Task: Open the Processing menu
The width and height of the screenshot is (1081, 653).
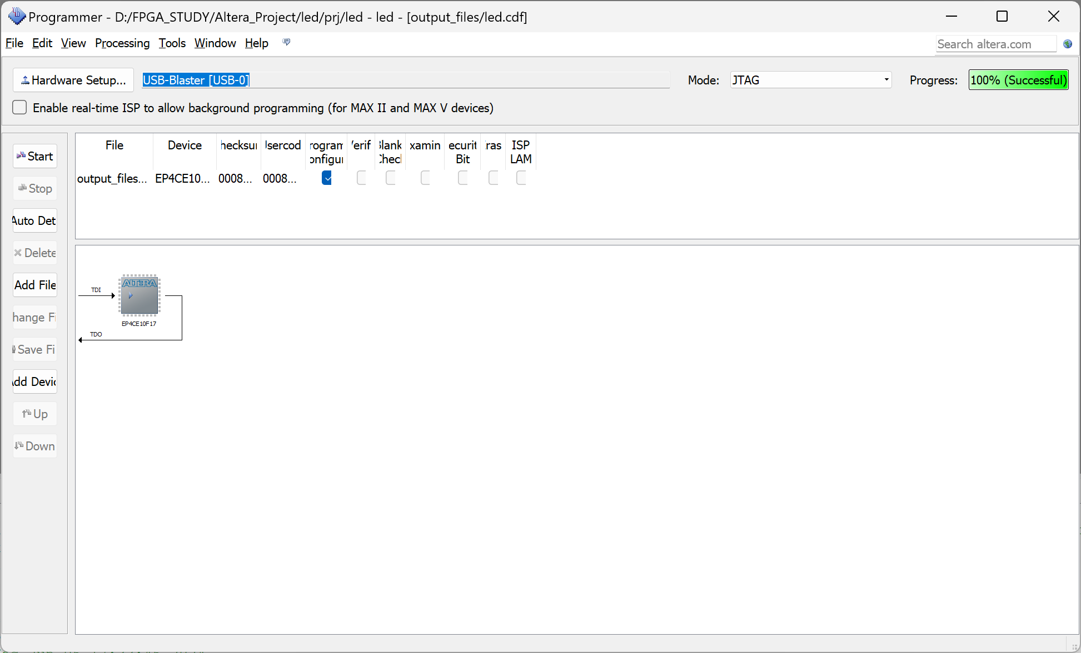Action: pyautogui.click(x=122, y=43)
